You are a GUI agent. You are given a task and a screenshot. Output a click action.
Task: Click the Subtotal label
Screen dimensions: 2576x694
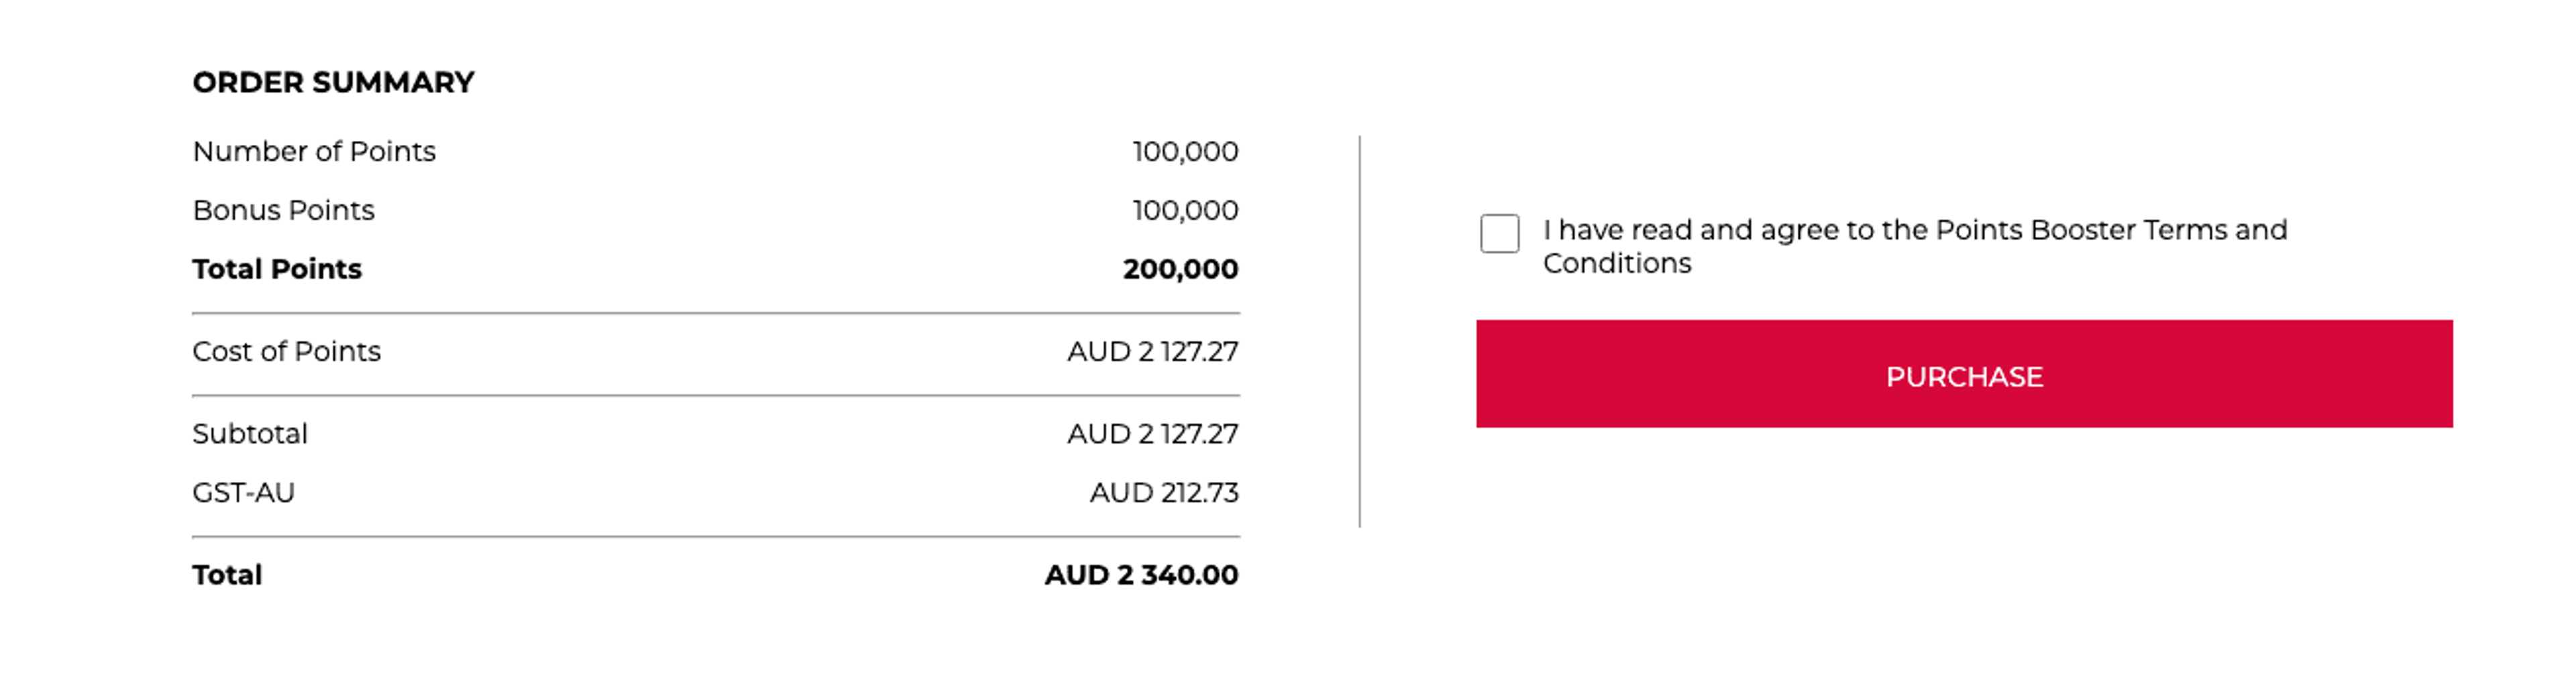[250, 433]
